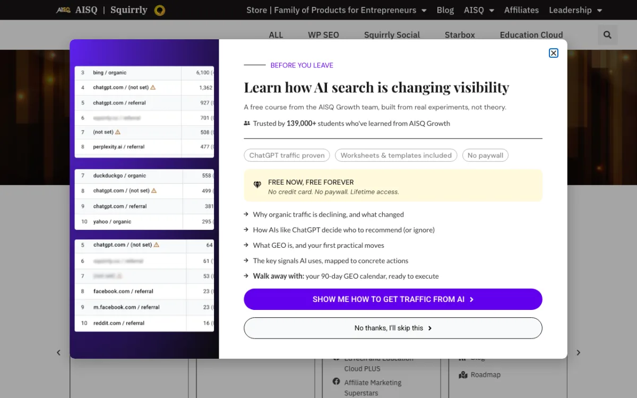Select the WP SEO category tab

pyautogui.click(x=323, y=35)
